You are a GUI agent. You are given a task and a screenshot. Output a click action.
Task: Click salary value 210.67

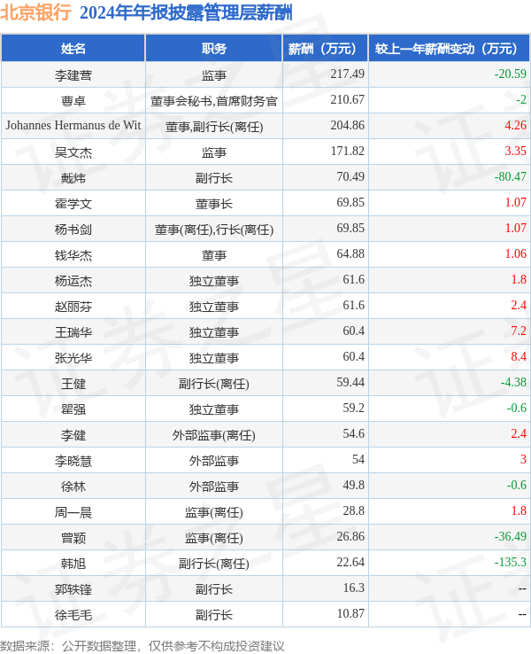[347, 99]
